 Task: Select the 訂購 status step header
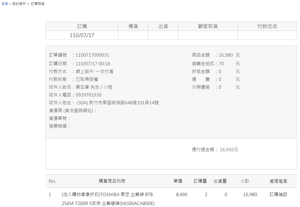point(82,27)
